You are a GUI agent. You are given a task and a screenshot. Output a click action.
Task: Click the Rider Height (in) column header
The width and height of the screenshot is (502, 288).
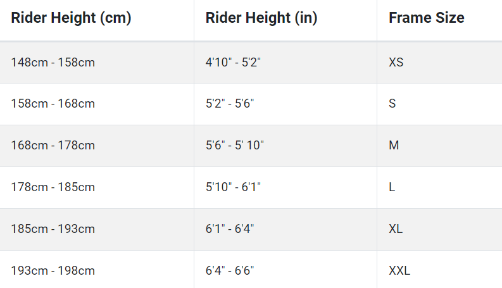286,20
